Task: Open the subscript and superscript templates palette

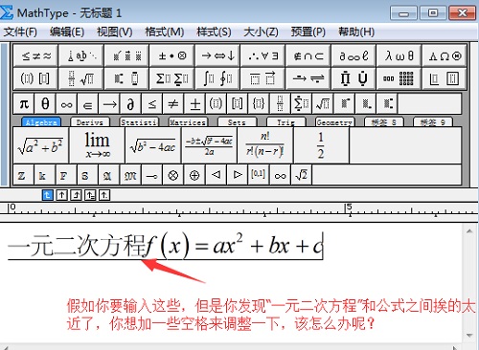Action: (126, 78)
